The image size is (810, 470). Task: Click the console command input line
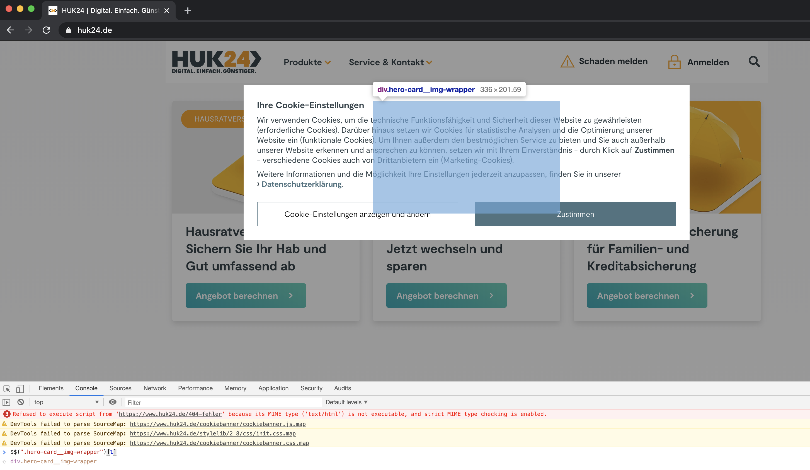tap(405, 452)
